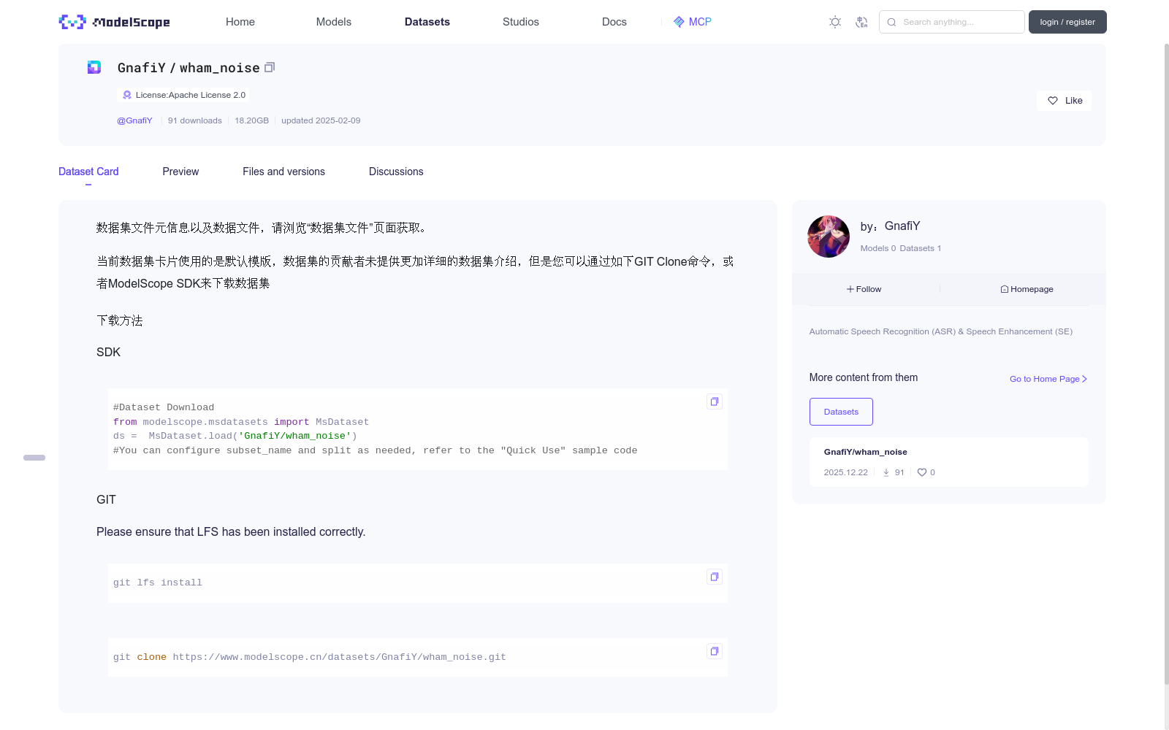The image size is (1169, 730).
Task: Click the '91 downloads' text
Action: click(x=195, y=120)
